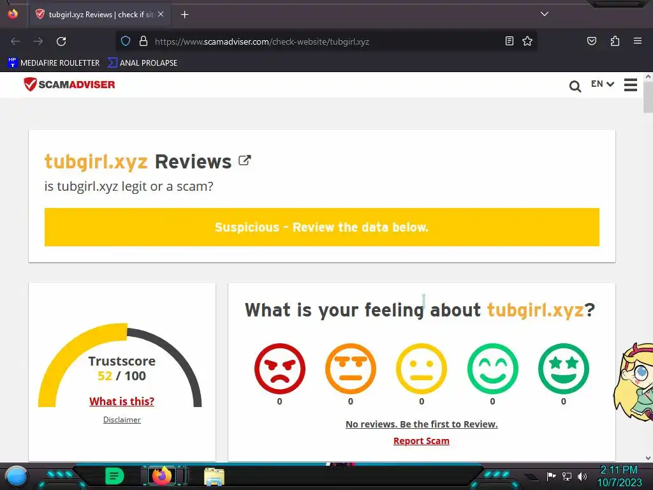Click the Report Scam link
Image resolution: width=653 pixels, height=490 pixels.
(422, 441)
